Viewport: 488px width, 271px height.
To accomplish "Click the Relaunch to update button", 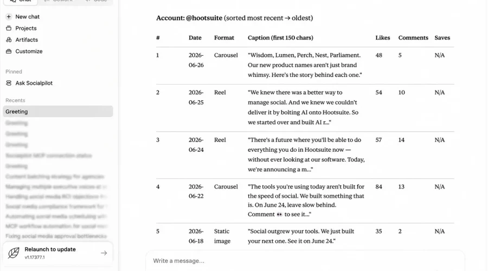I will coord(58,253).
